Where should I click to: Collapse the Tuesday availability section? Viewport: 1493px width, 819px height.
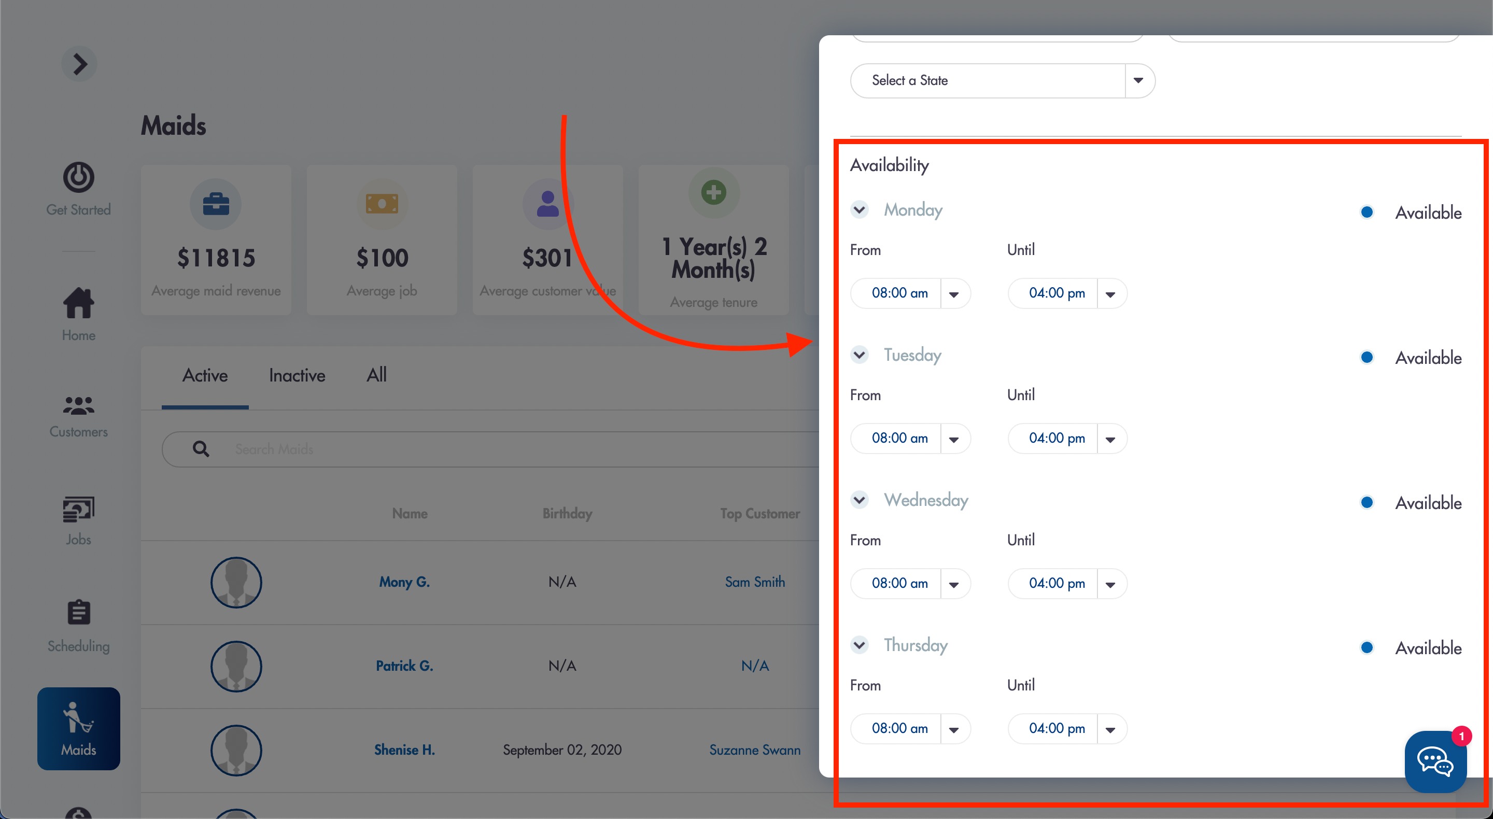860,354
